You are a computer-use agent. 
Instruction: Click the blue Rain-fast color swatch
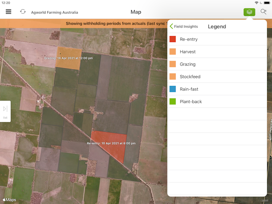tap(173, 89)
